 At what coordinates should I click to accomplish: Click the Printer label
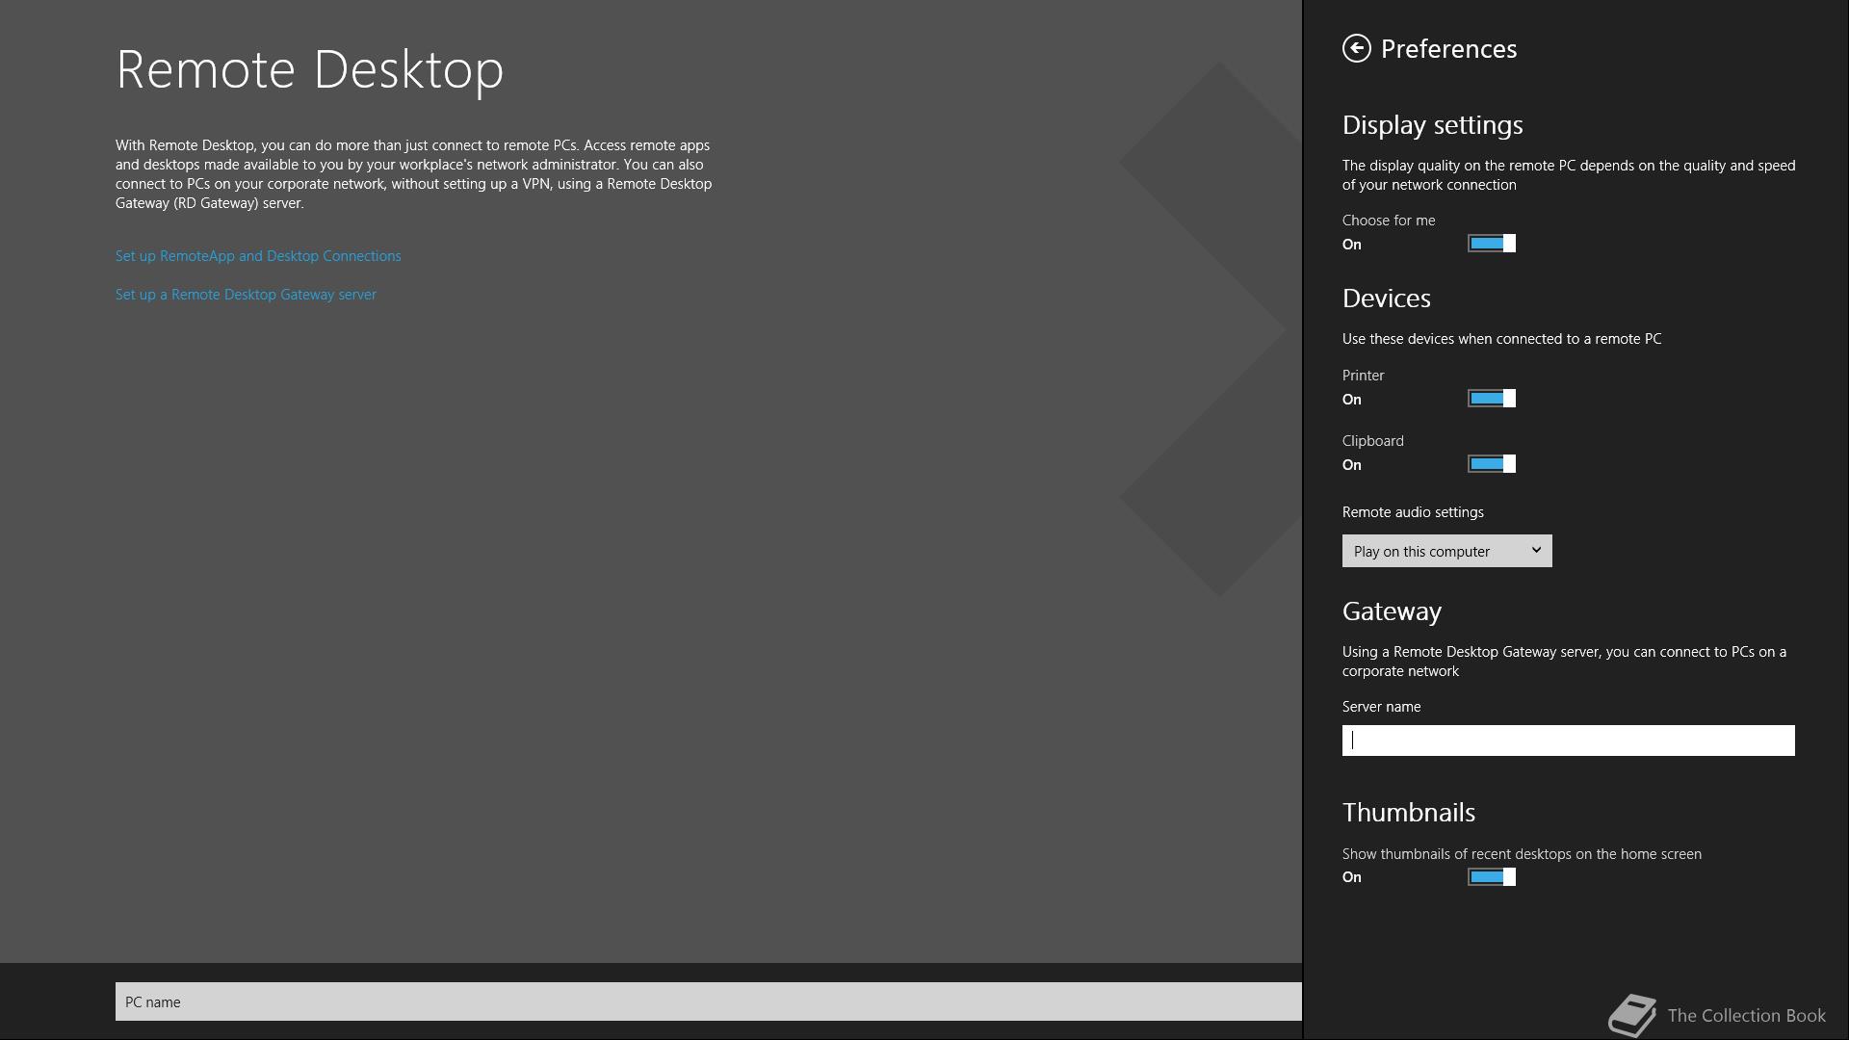click(x=1363, y=376)
